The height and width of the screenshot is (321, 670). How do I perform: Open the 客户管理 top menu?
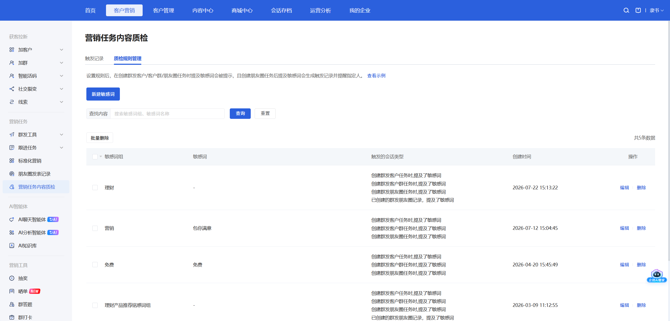[x=164, y=10]
